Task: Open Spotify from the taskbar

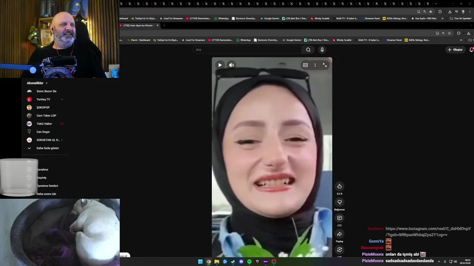Action: [x=249, y=262]
